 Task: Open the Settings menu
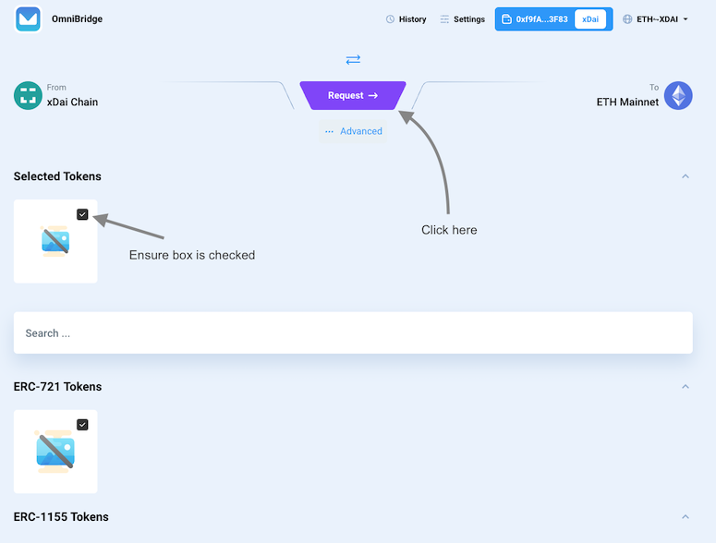468,19
